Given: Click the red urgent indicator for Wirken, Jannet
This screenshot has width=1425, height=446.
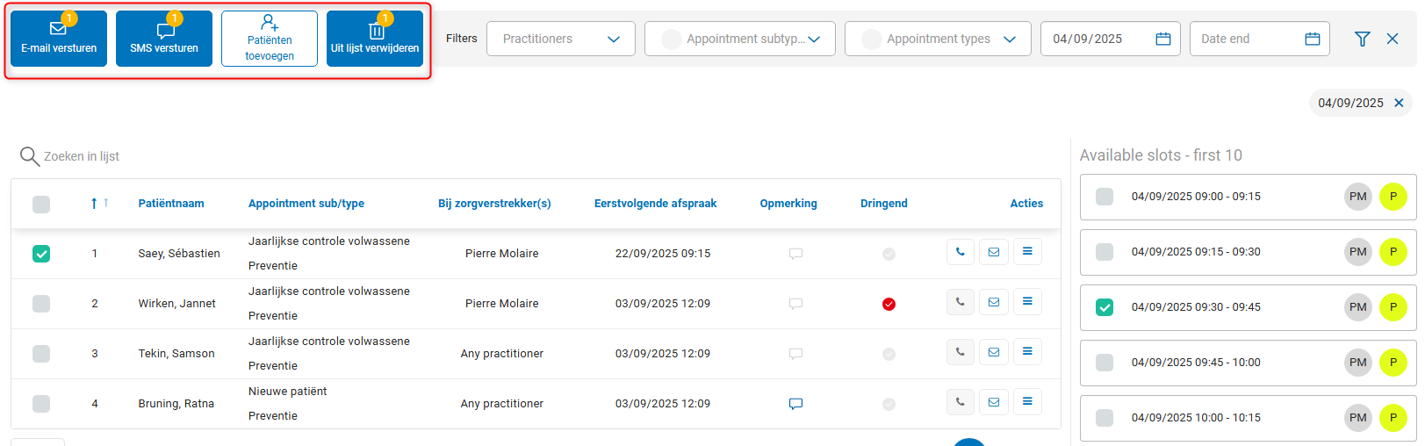Looking at the screenshot, I should (x=889, y=304).
